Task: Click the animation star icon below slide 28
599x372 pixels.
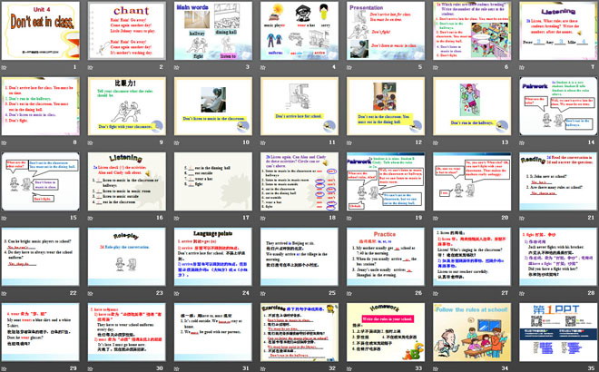Action: (522, 293)
